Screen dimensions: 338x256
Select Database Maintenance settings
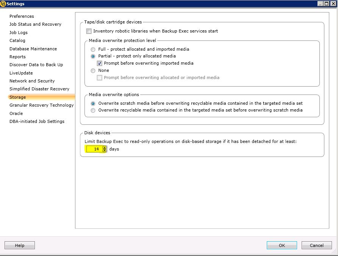[33, 49]
